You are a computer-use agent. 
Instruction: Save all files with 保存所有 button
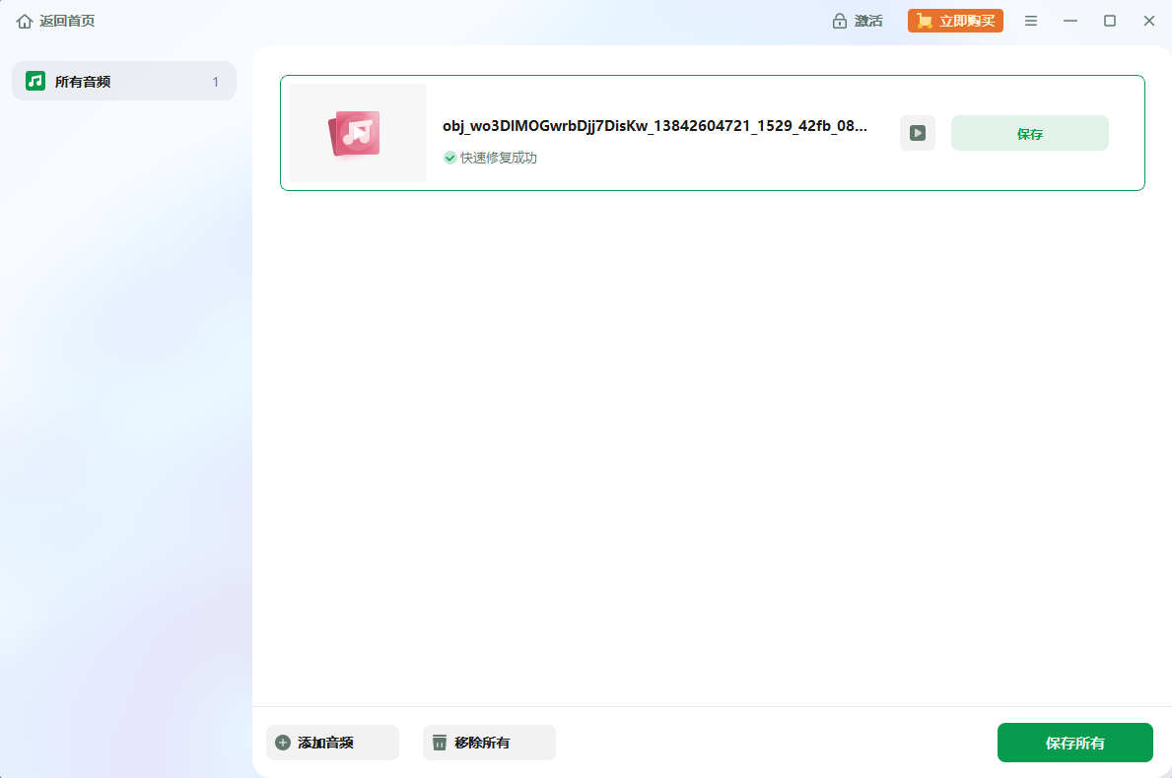point(1074,743)
